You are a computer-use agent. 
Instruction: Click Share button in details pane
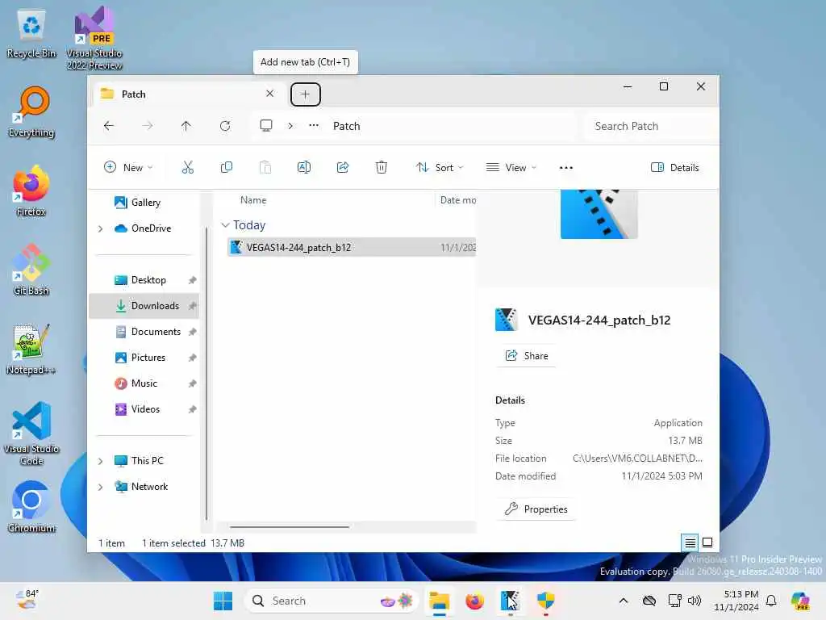pos(526,356)
